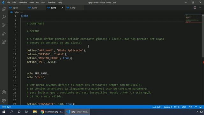The image size is (204, 115).
Task: Switch to the Chrome localhost/b.php window
Action: (x=52, y=112)
